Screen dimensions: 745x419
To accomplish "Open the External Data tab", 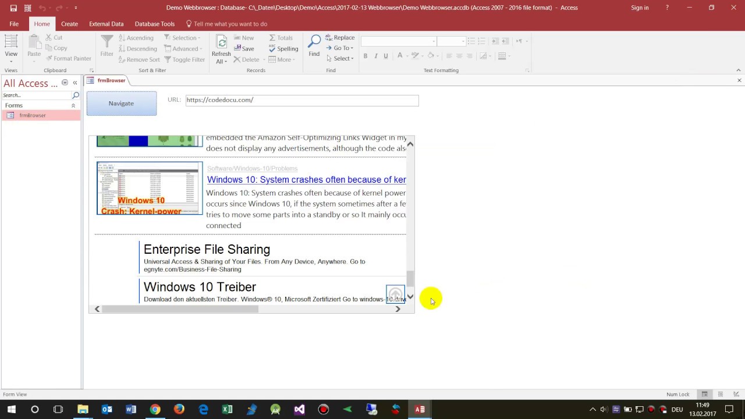I will [106, 24].
